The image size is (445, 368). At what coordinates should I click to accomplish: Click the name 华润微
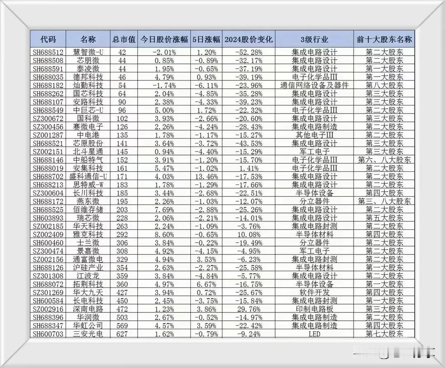(x=88, y=317)
